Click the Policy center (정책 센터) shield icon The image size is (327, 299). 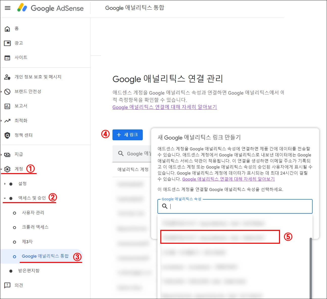(x=7, y=135)
